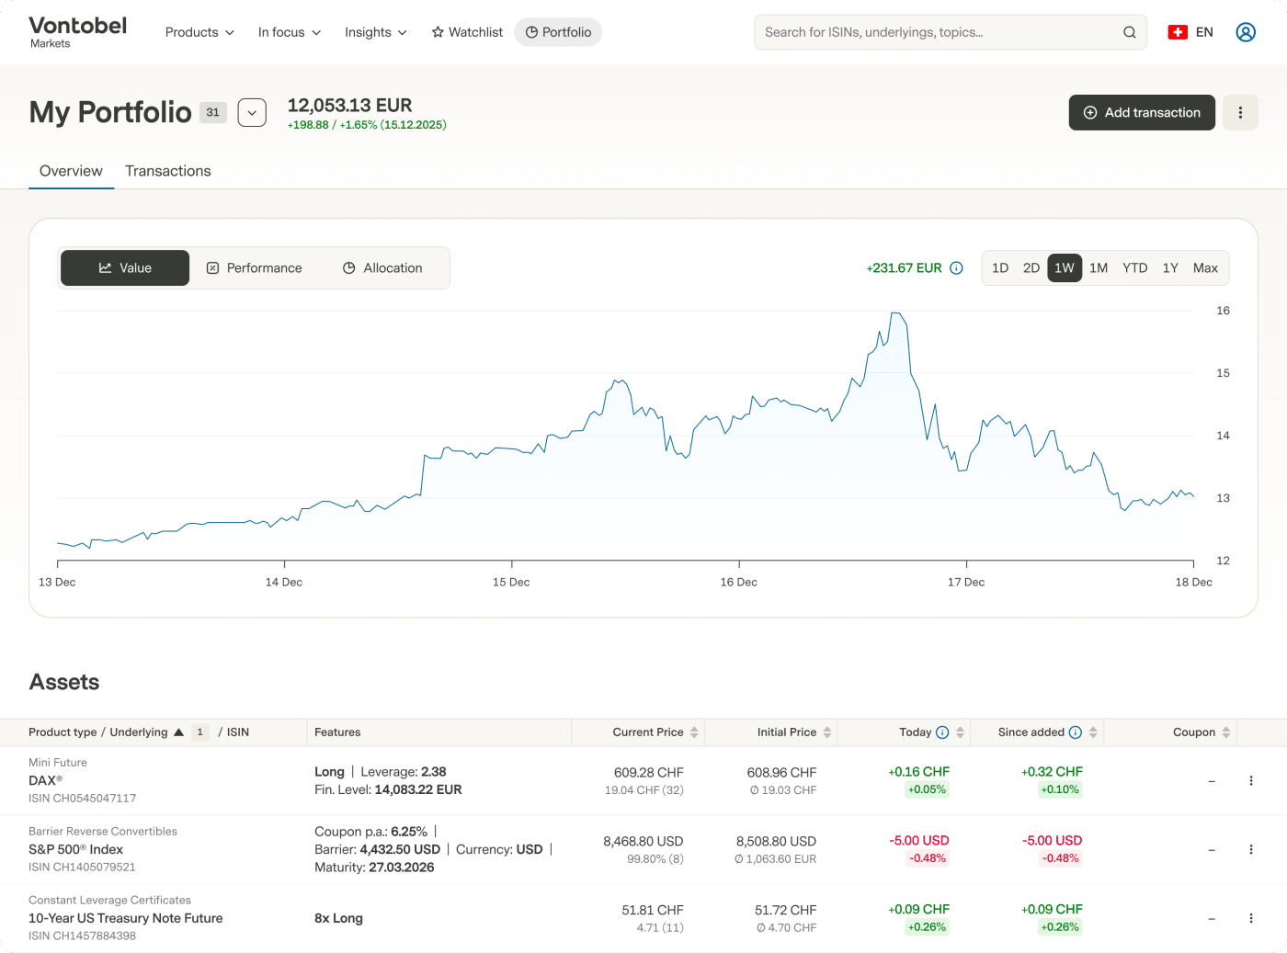
Task: Expand the Products menu
Action: click(199, 32)
